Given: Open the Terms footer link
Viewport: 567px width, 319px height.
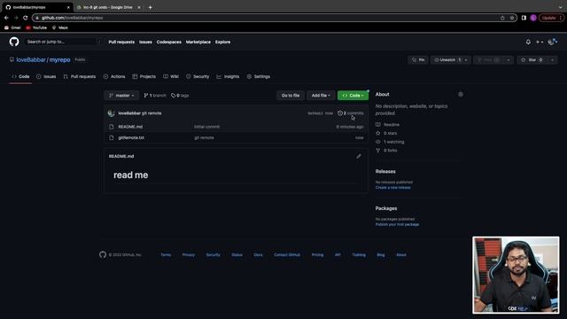Looking at the screenshot, I should (x=166, y=255).
